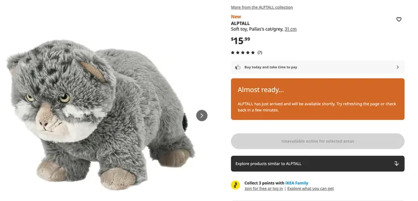Image resolution: width=418 pixels, height=201 pixels.
Task: Open More from the ALPTALL collection link
Action: tap(262, 7)
